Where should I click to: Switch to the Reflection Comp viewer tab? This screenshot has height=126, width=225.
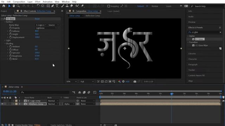(92, 16)
